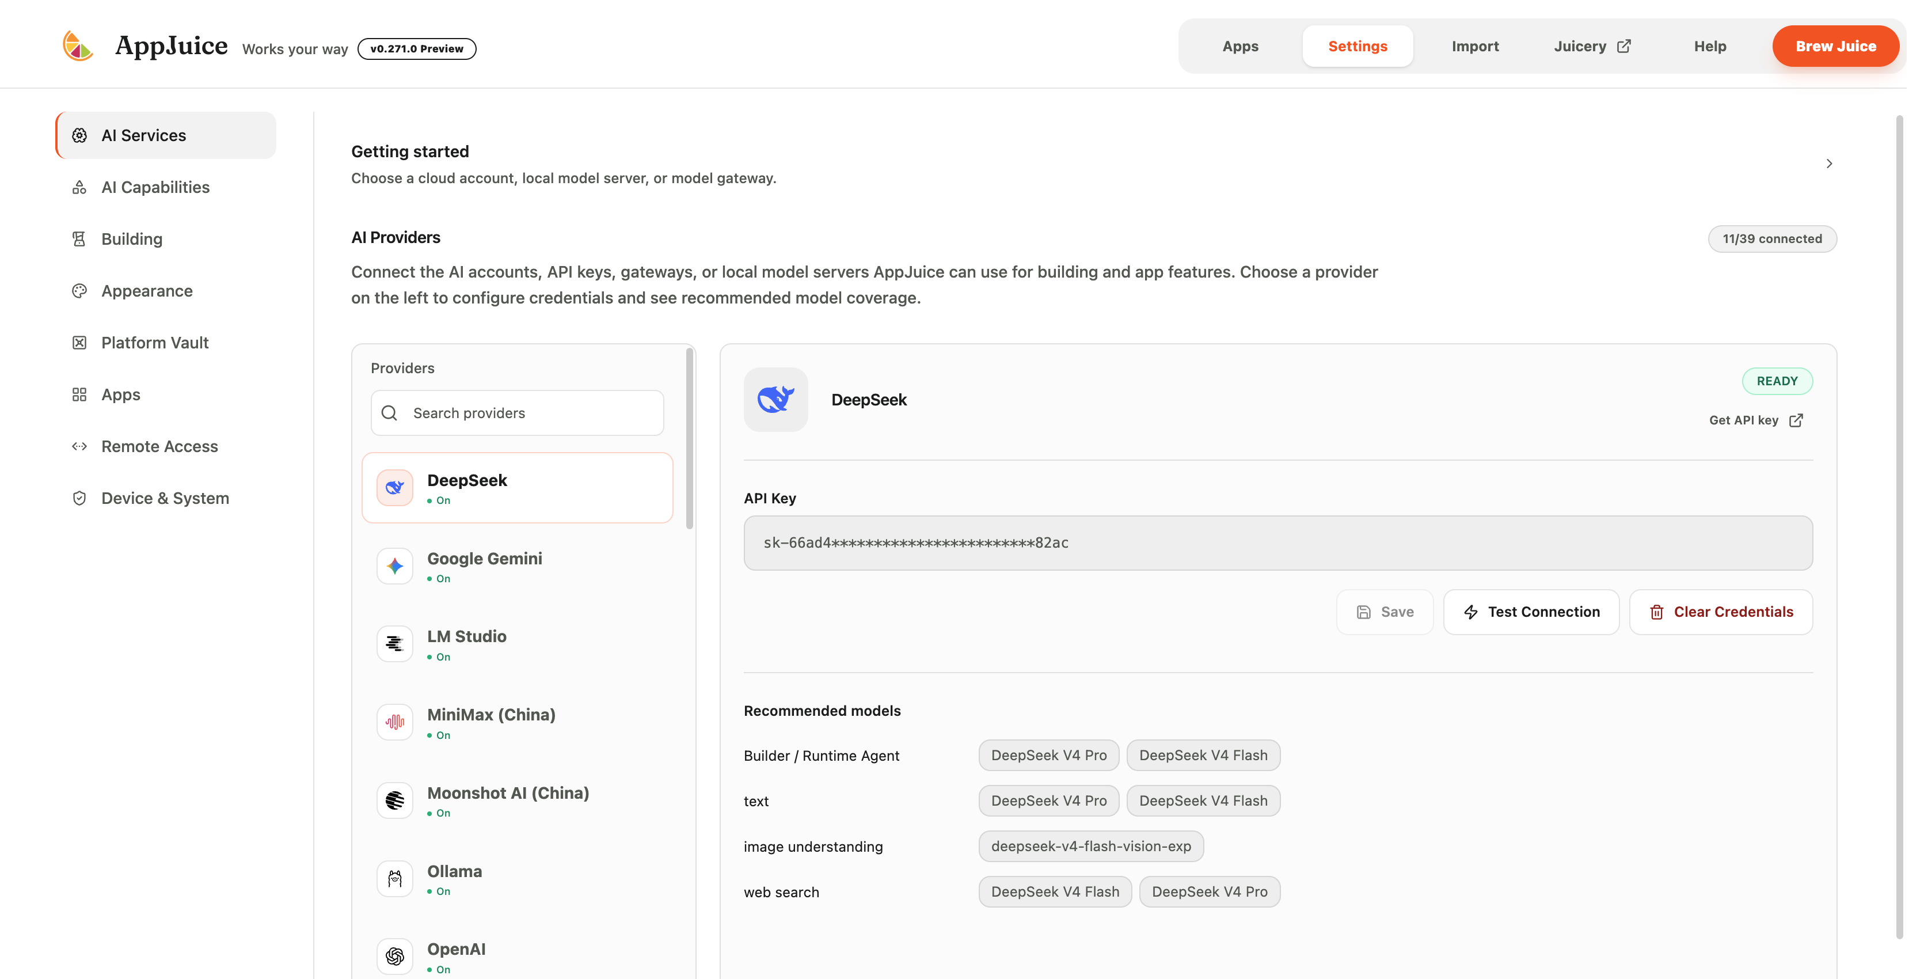Screen dimensions: 1924x979
Task: Open the Import tab
Action: point(1475,46)
